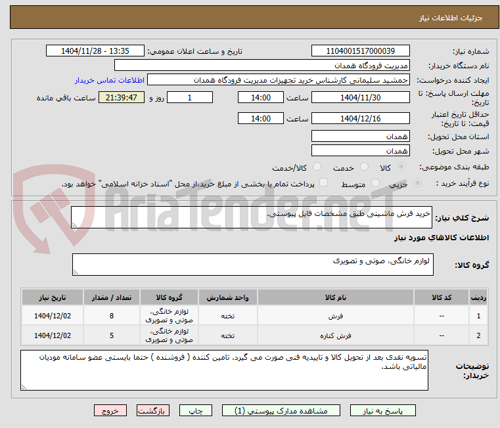Screen dimensions: 500x428
Task: Click the شرح کلی نیاز description textarea
Action: (x=252, y=217)
